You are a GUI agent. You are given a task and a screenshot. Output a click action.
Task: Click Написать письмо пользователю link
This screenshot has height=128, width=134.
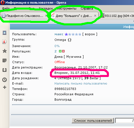click(x=81, y=83)
